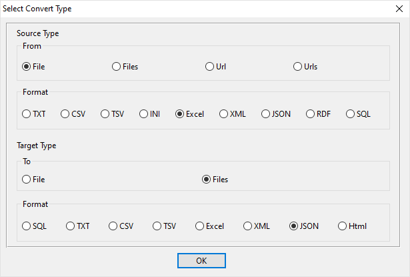410x277 pixels.
Task: Set target format to CSV
Action: pyautogui.click(x=113, y=226)
